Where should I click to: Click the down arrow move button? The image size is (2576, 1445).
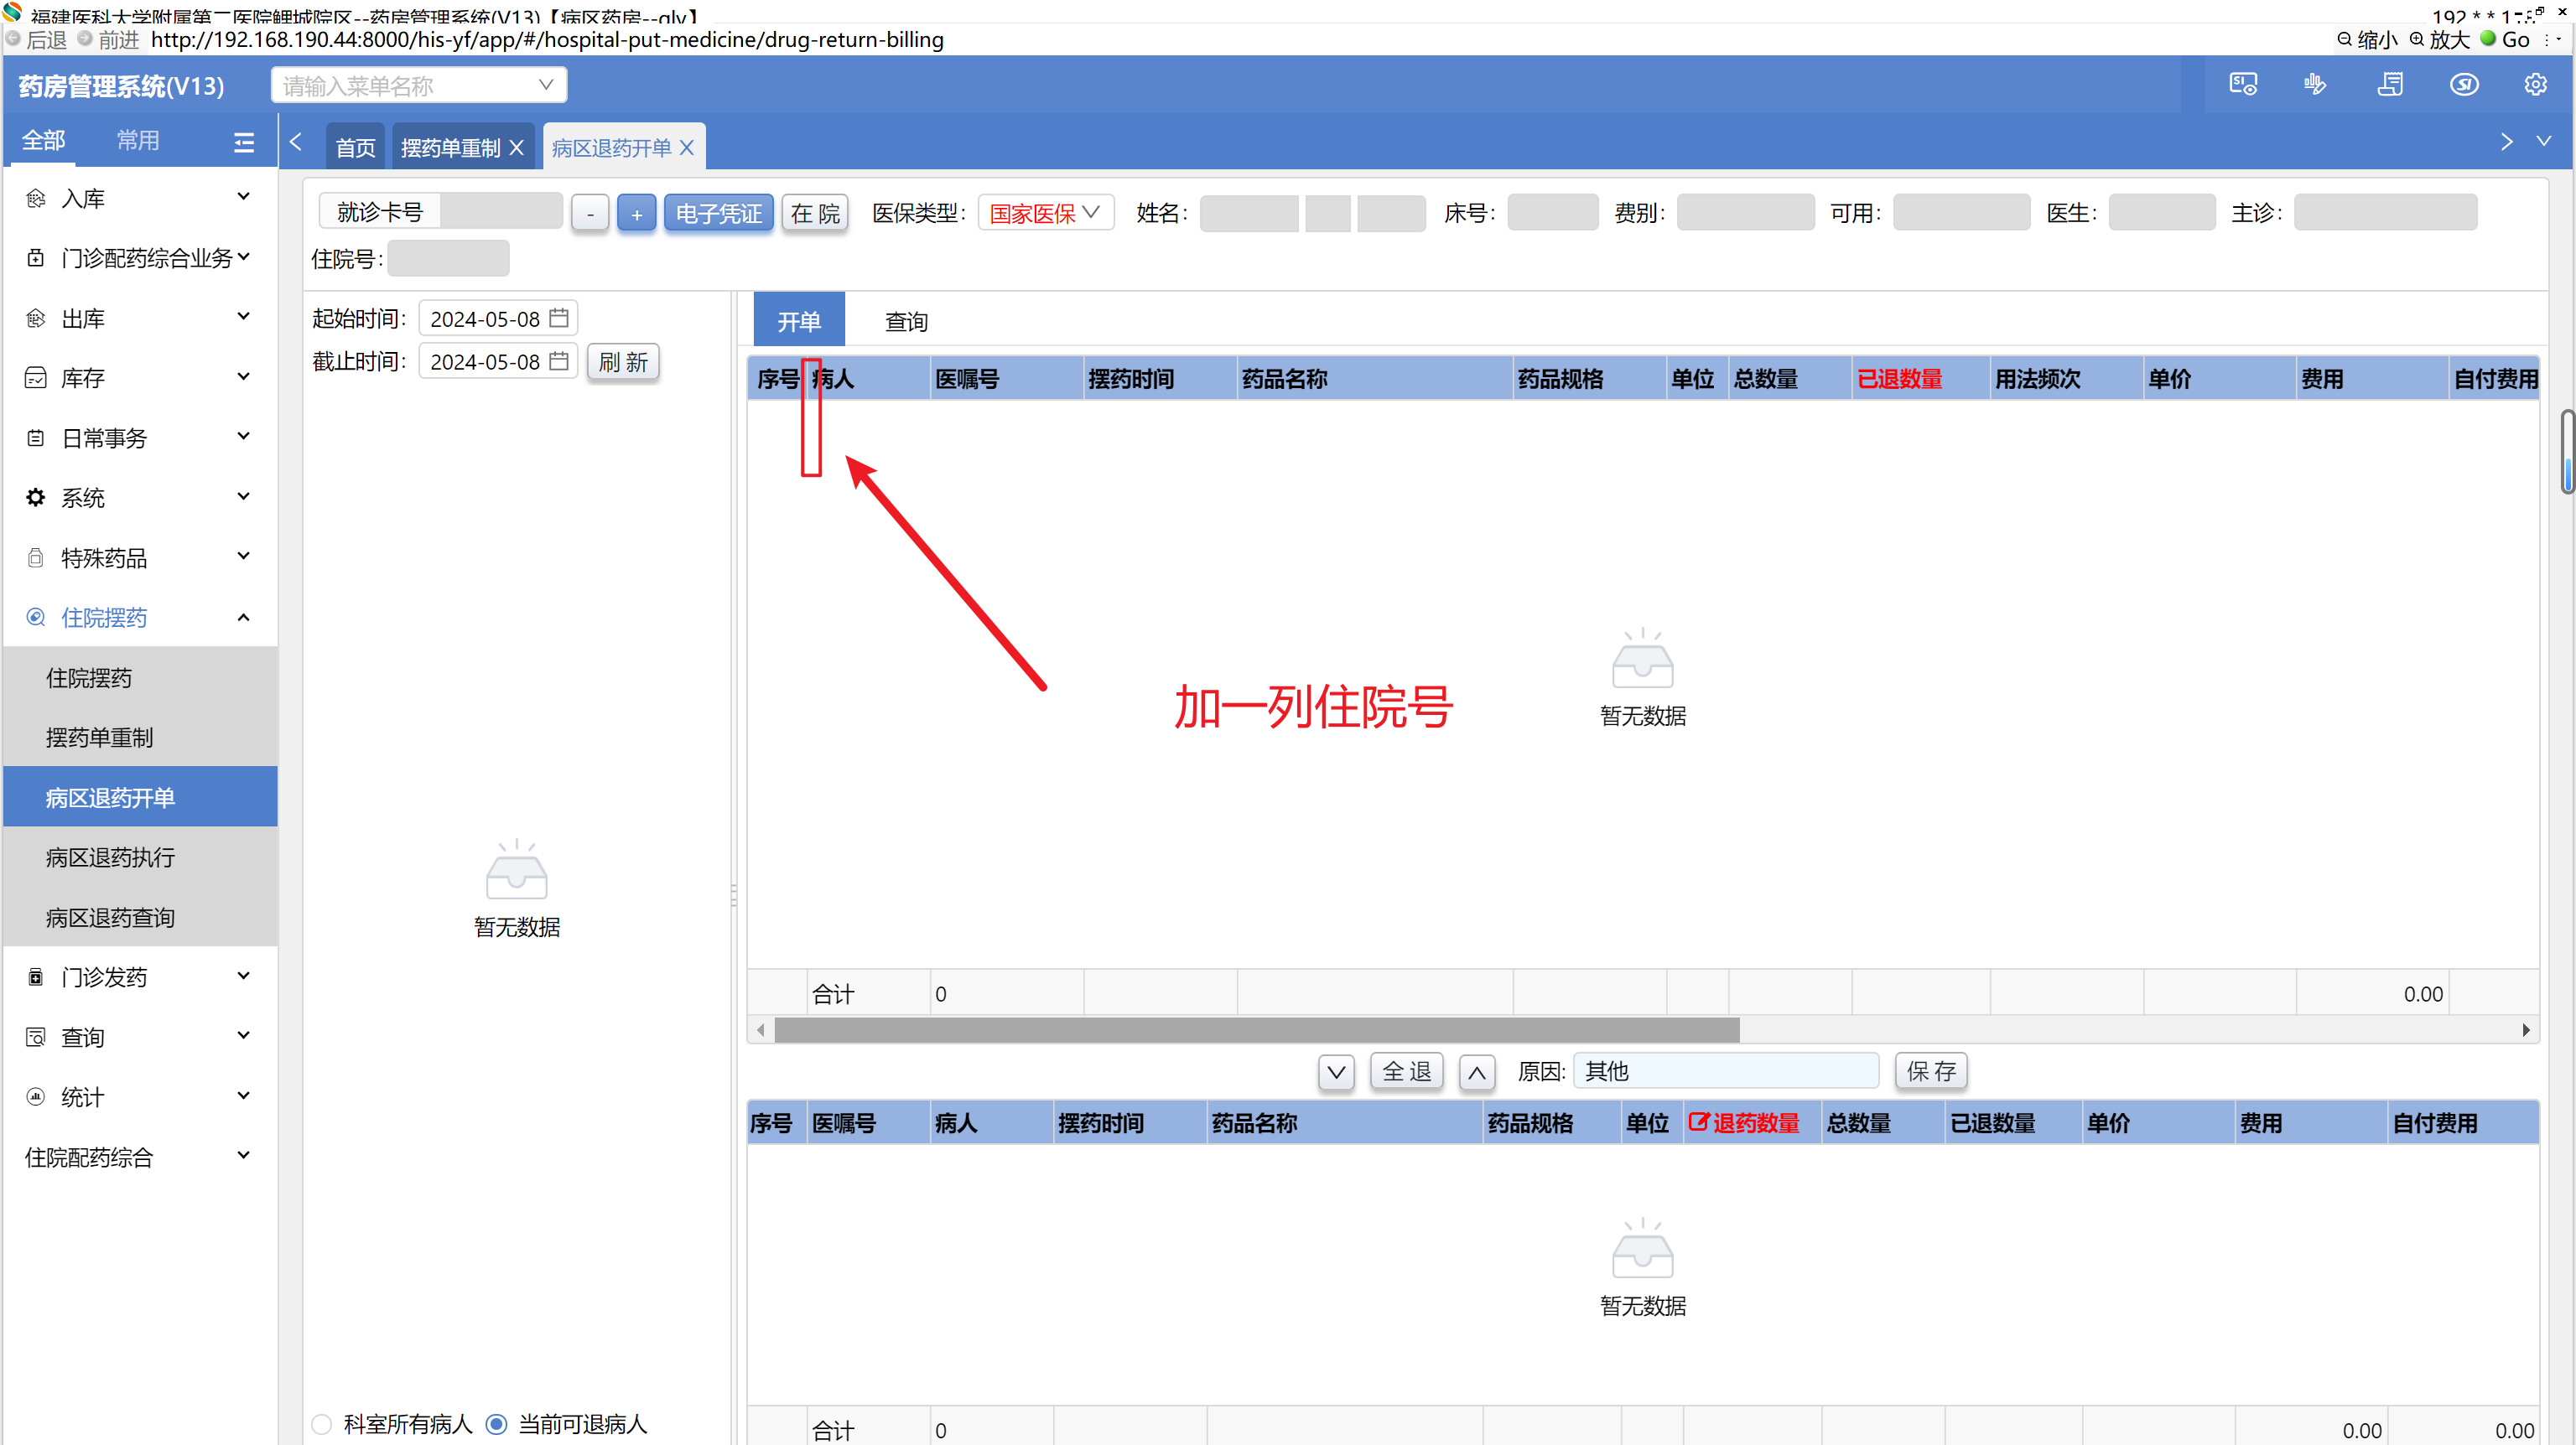click(1336, 1072)
